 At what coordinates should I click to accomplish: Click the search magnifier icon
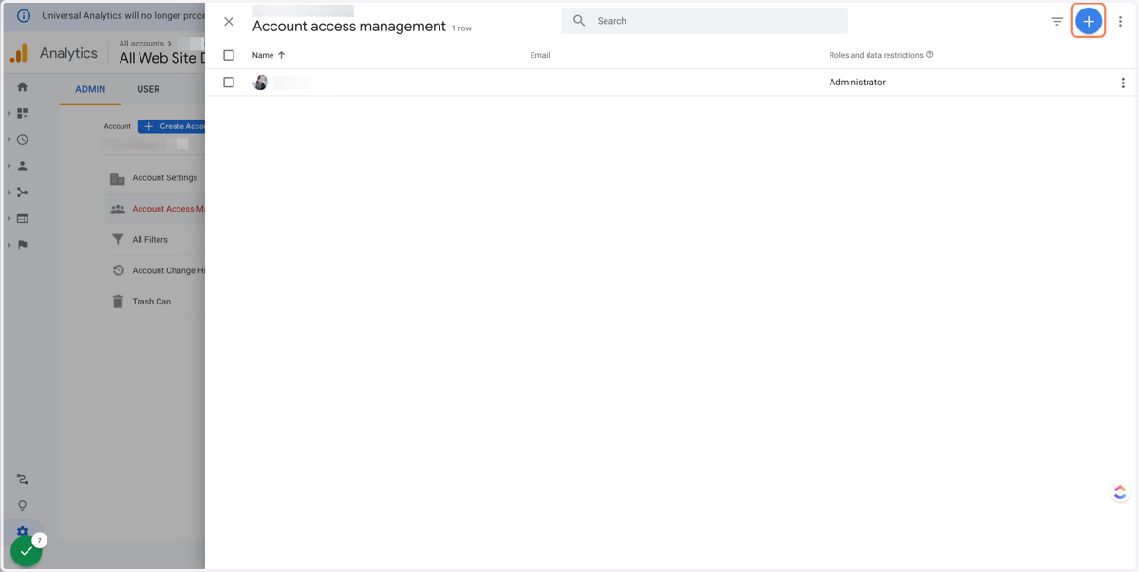coord(579,20)
